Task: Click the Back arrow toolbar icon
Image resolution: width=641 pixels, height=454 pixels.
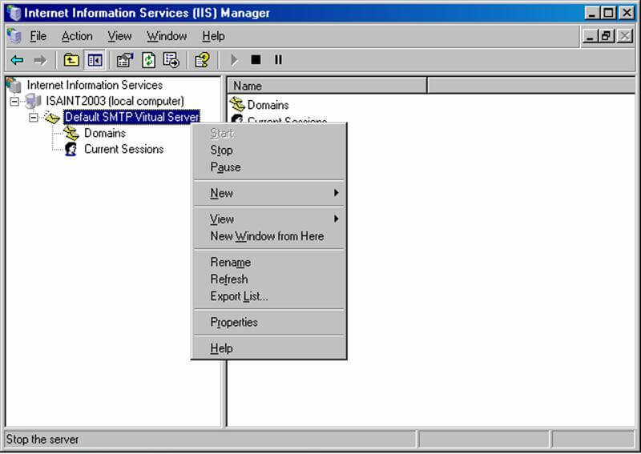Action: (17, 61)
